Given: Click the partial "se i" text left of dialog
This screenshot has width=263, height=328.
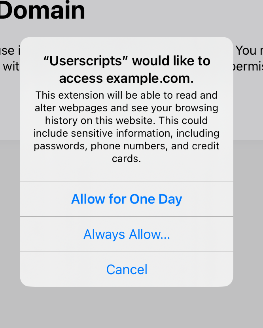Looking at the screenshot, I should (10, 50).
